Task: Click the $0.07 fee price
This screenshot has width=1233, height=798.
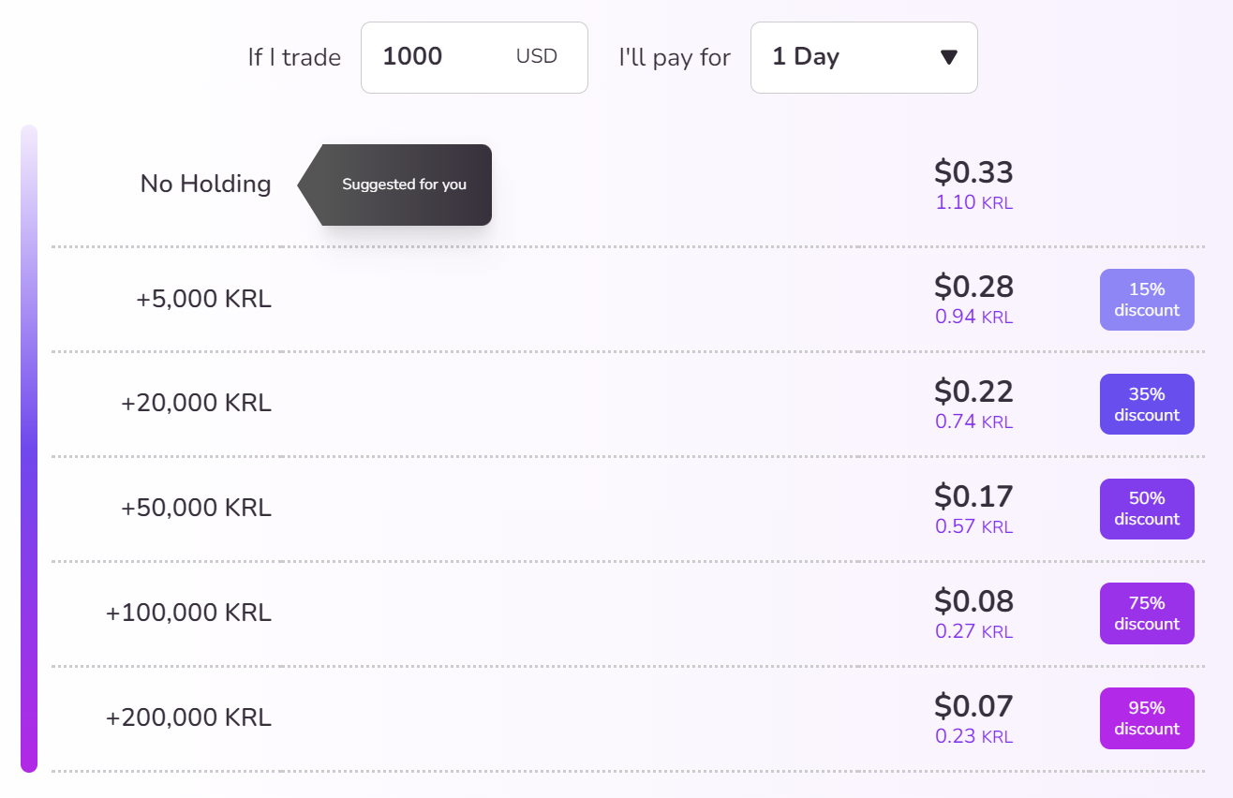Action: click(973, 706)
